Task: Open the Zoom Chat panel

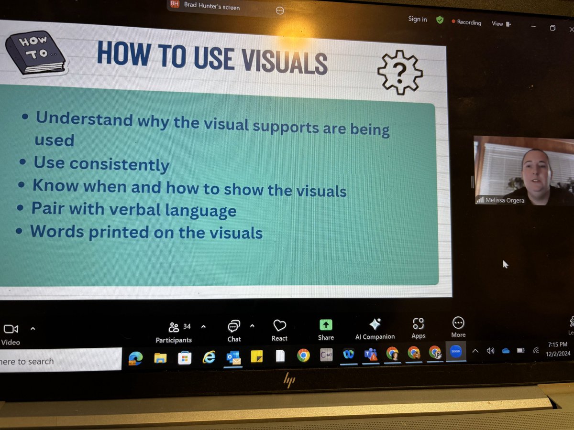Action: coord(234,332)
